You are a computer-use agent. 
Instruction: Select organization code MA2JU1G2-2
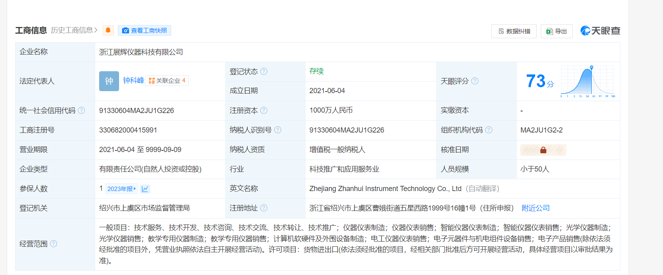[x=542, y=130]
